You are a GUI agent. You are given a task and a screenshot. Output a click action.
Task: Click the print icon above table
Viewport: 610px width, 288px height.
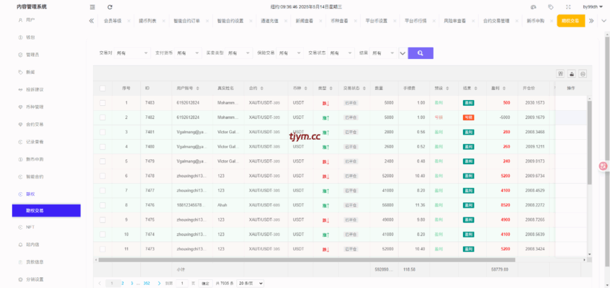[x=583, y=74]
